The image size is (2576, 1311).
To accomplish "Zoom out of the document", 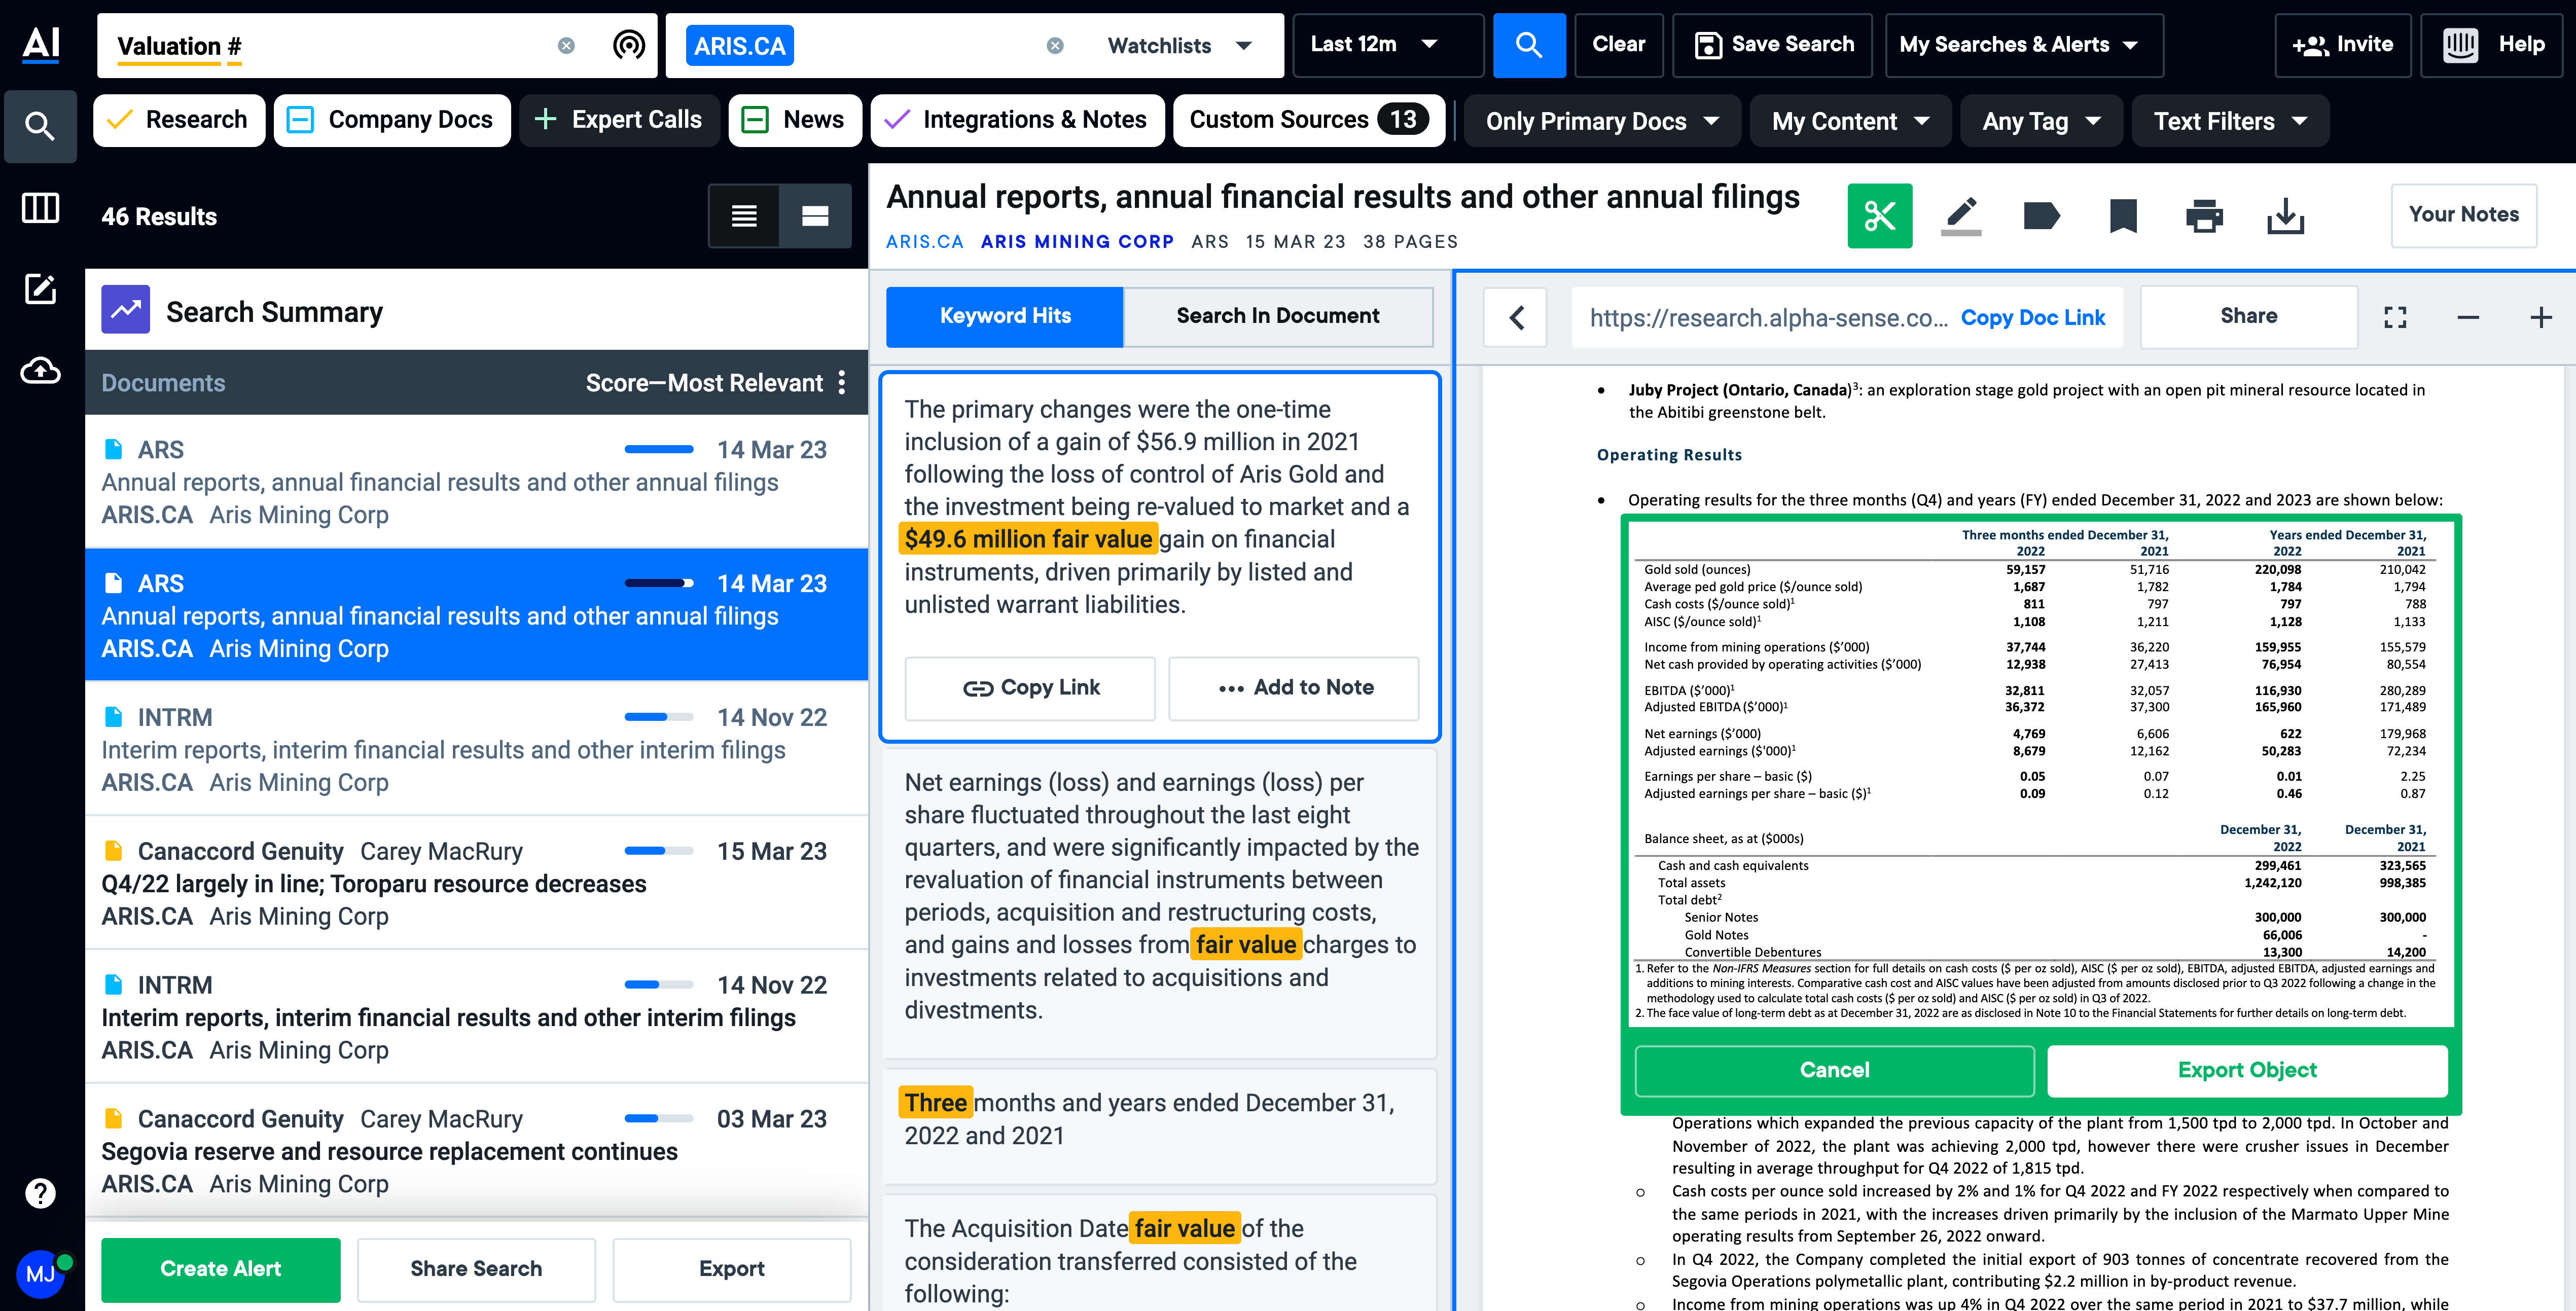I will pyautogui.click(x=2468, y=318).
